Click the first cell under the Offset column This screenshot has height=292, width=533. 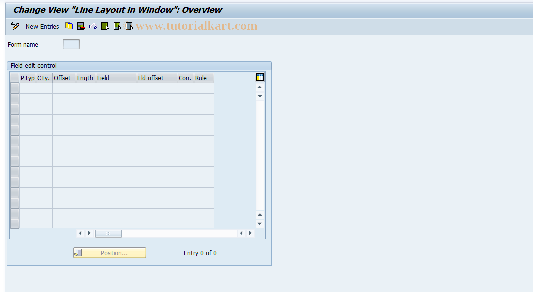click(64, 88)
